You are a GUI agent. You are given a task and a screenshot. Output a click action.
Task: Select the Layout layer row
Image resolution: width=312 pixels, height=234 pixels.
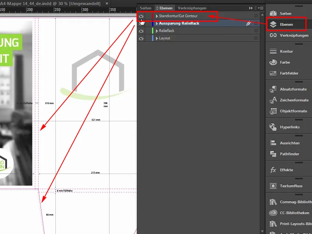199,38
